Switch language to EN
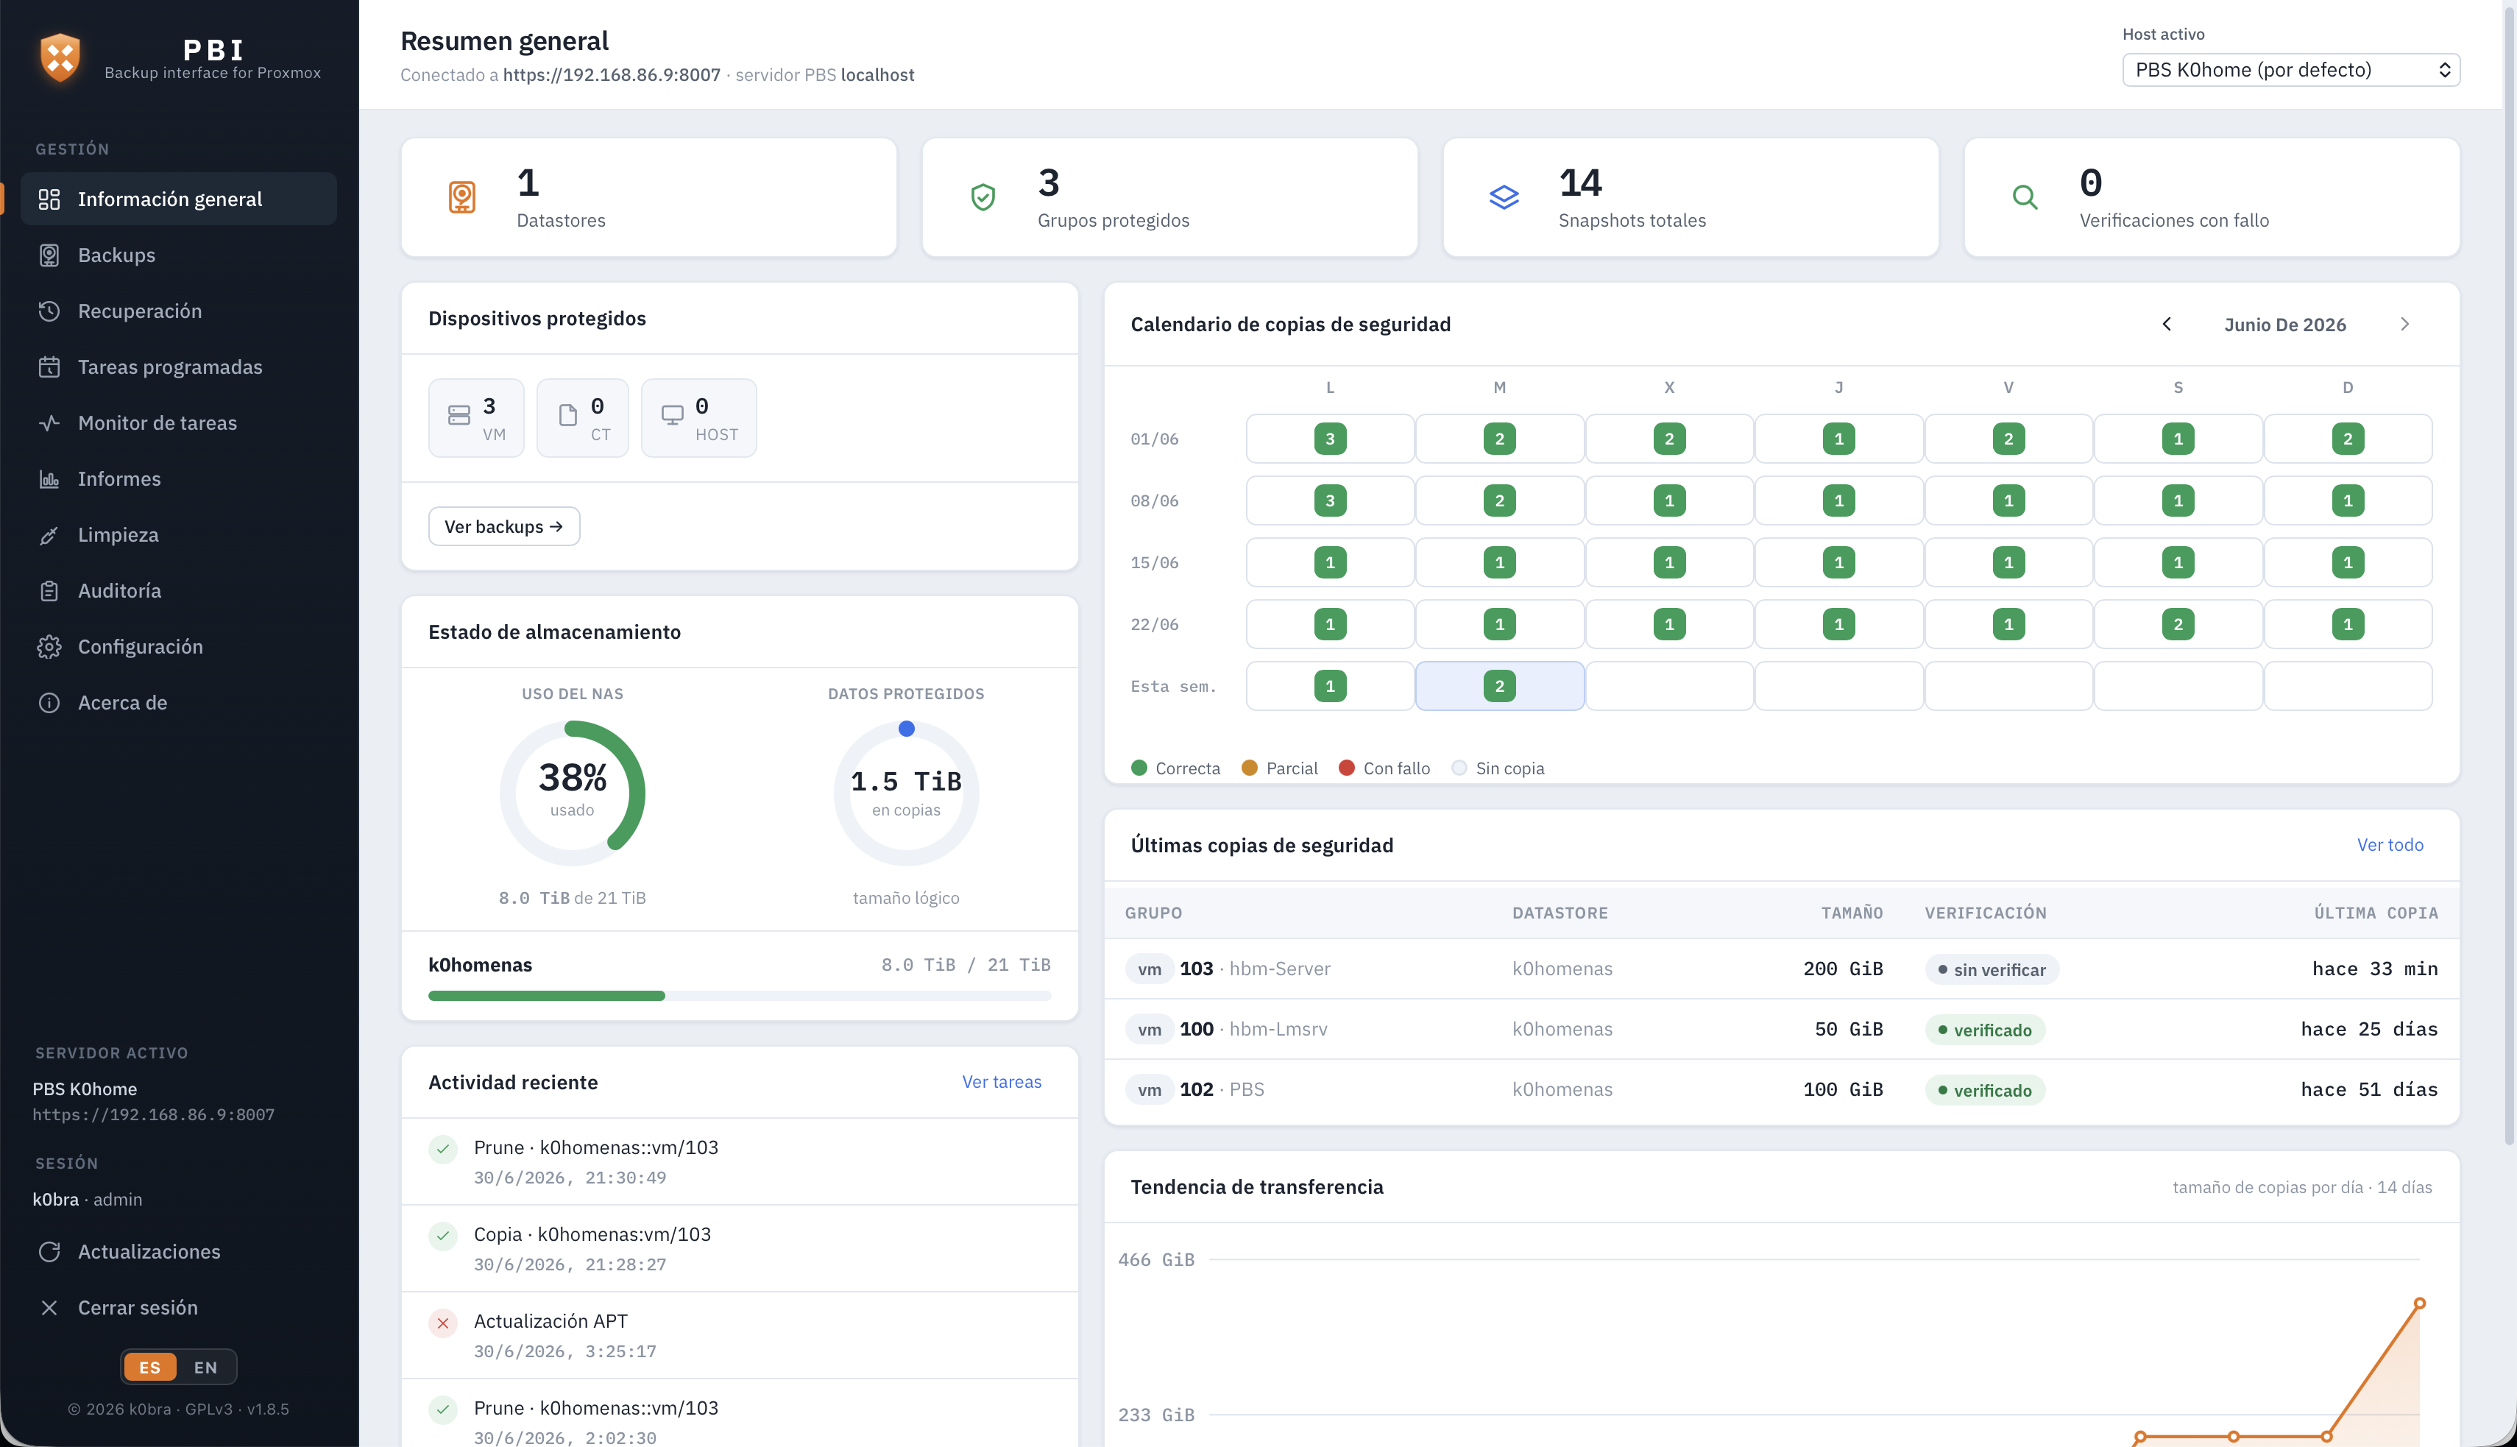Screen dimensions: 2517x1447 205,1368
